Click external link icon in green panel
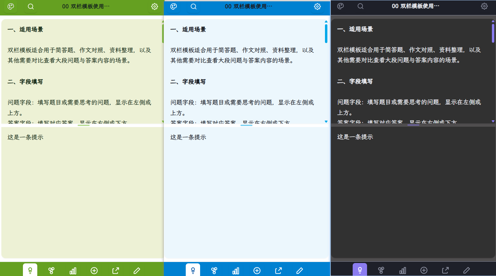Viewport: 496px width, 276px height. [x=116, y=271]
